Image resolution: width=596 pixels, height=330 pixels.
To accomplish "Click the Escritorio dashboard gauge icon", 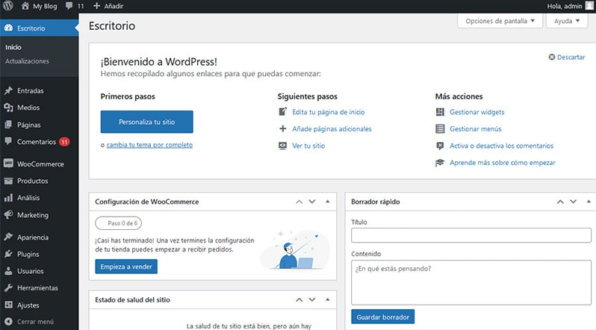I will tap(8, 28).
